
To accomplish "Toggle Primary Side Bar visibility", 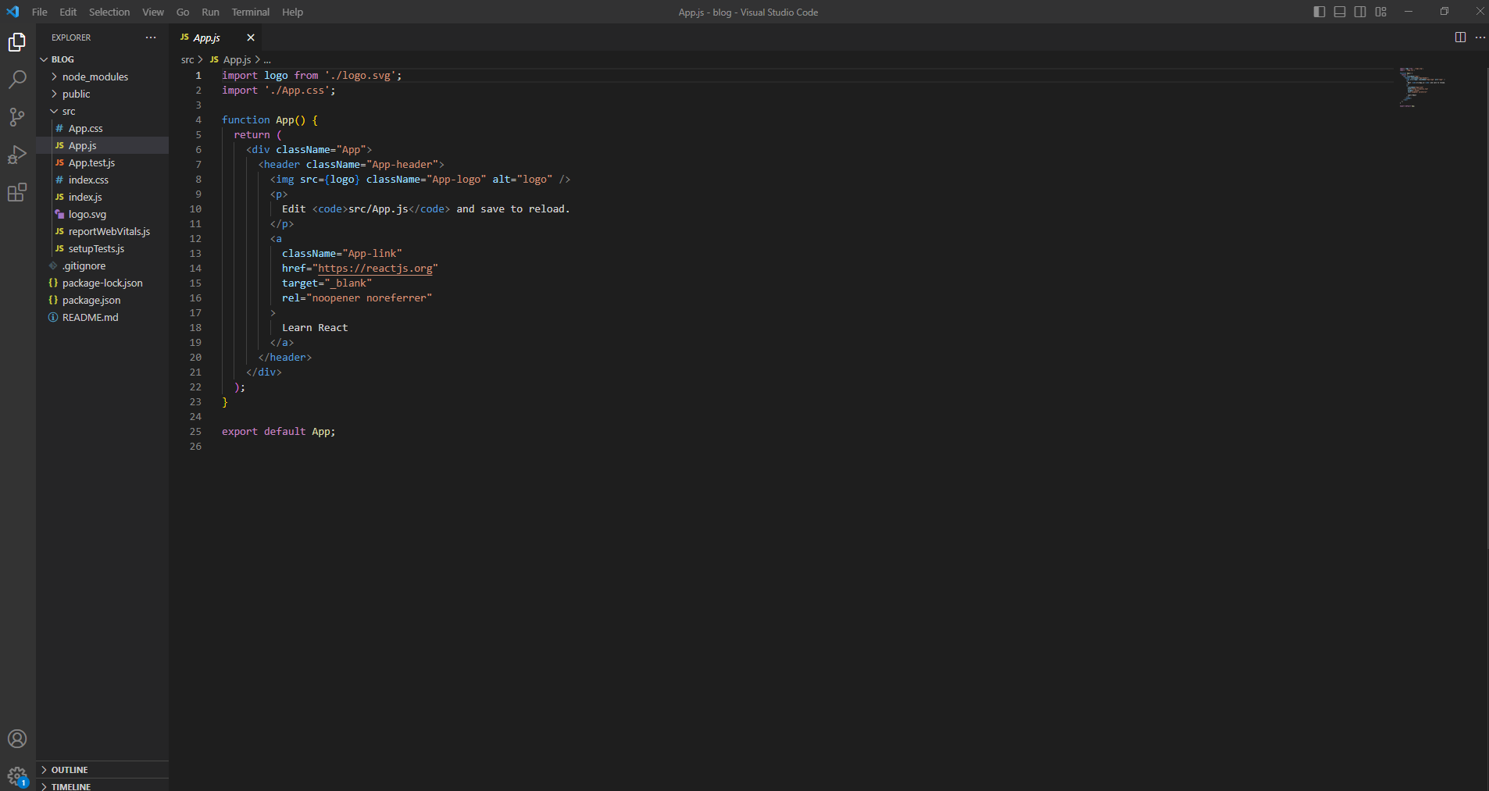I will click(1319, 12).
